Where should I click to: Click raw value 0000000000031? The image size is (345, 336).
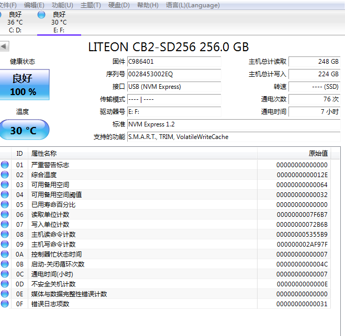(302, 304)
